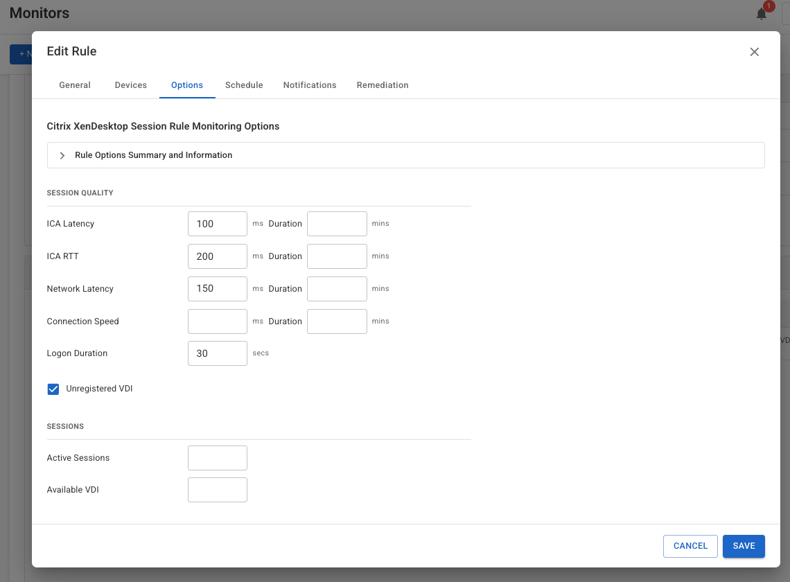This screenshot has width=790, height=582.
Task: Switch to the General tab
Action: [75, 85]
